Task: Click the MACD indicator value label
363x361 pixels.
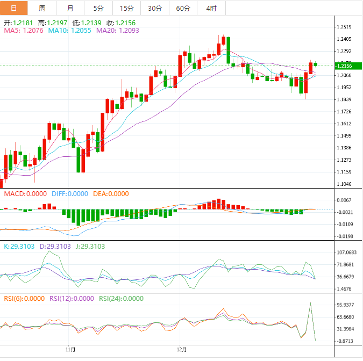Action: [x=26, y=193]
